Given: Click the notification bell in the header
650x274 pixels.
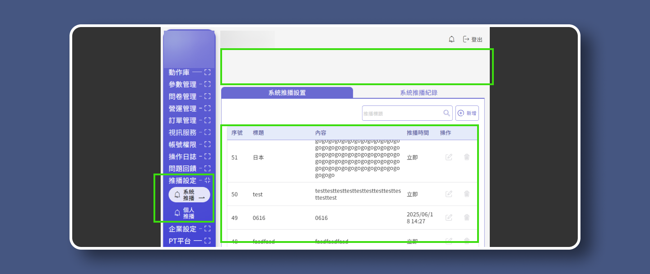Looking at the screenshot, I should click(x=451, y=39).
